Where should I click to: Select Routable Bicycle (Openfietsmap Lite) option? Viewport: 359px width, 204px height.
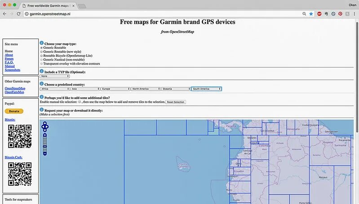click(x=41, y=56)
